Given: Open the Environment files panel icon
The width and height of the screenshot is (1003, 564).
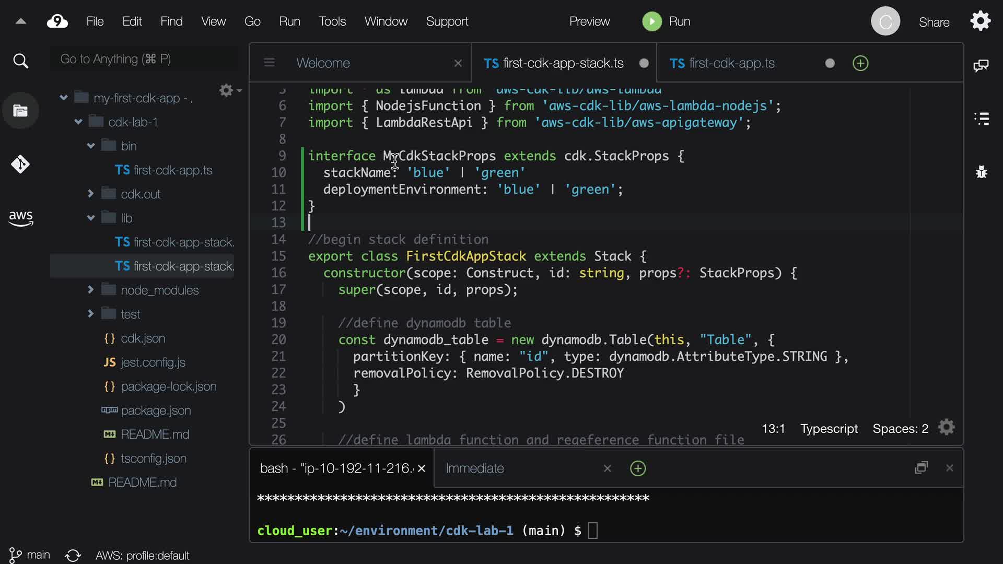Looking at the screenshot, I should (x=20, y=111).
